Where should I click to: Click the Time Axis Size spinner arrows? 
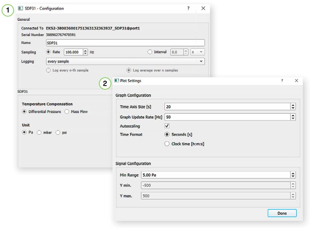click(293, 107)
